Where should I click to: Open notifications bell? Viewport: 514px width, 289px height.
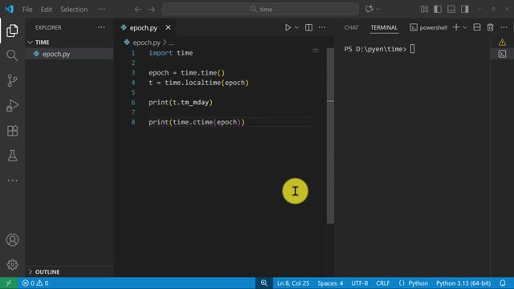[x=503, y=283]
